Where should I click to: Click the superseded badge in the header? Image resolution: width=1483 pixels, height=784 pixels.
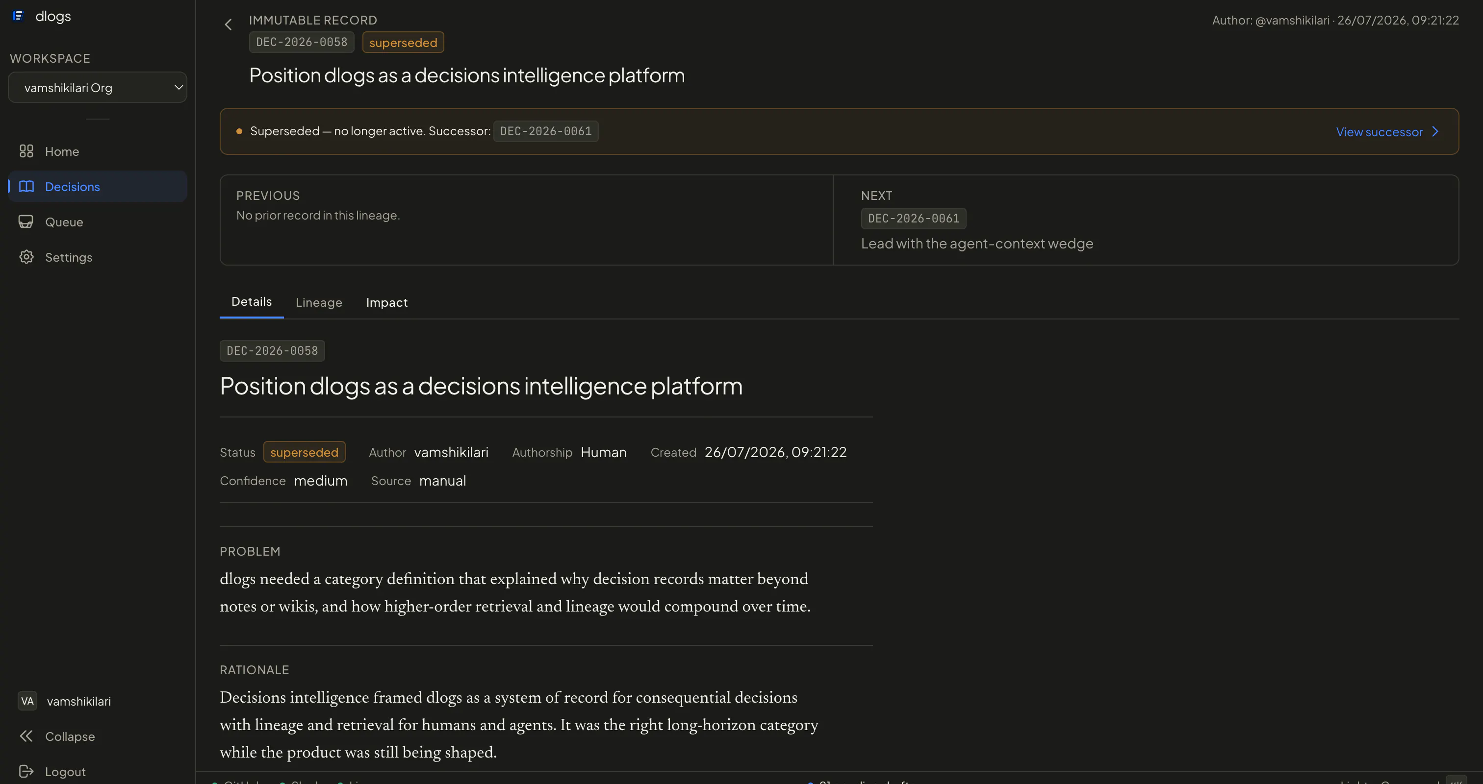(x=403, y=42)
